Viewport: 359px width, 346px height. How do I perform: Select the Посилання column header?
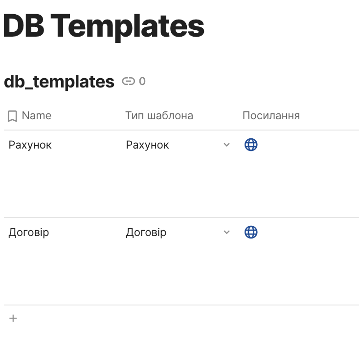271,116
